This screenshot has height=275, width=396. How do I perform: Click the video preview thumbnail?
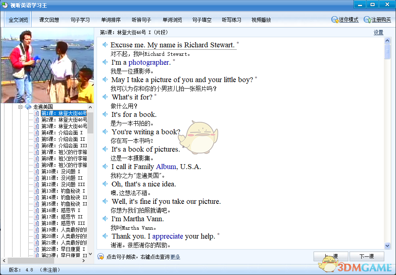pos(47,66)
